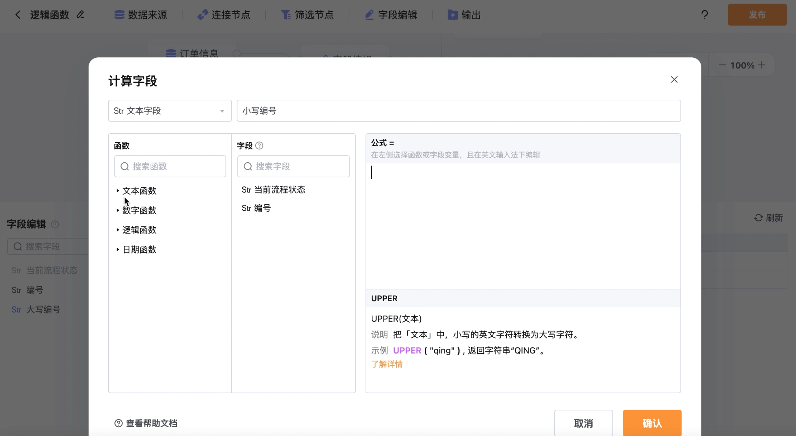Open help via the question mark icon

pyautogui.click(x=705, y=15)
